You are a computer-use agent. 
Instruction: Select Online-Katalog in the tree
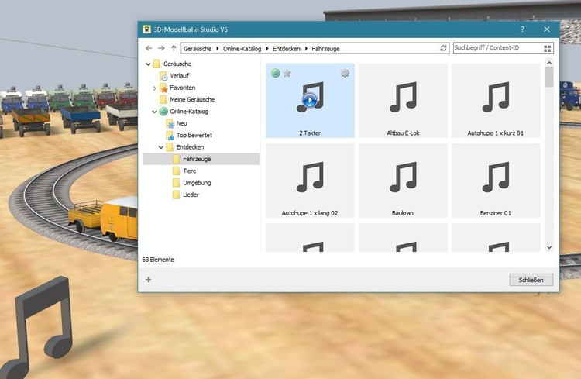pyautogui.click(x=184, y=112)
